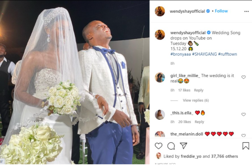Open #bronyaaa hashtag link
The height and width of the screenshot is (165, 252).
181,54
